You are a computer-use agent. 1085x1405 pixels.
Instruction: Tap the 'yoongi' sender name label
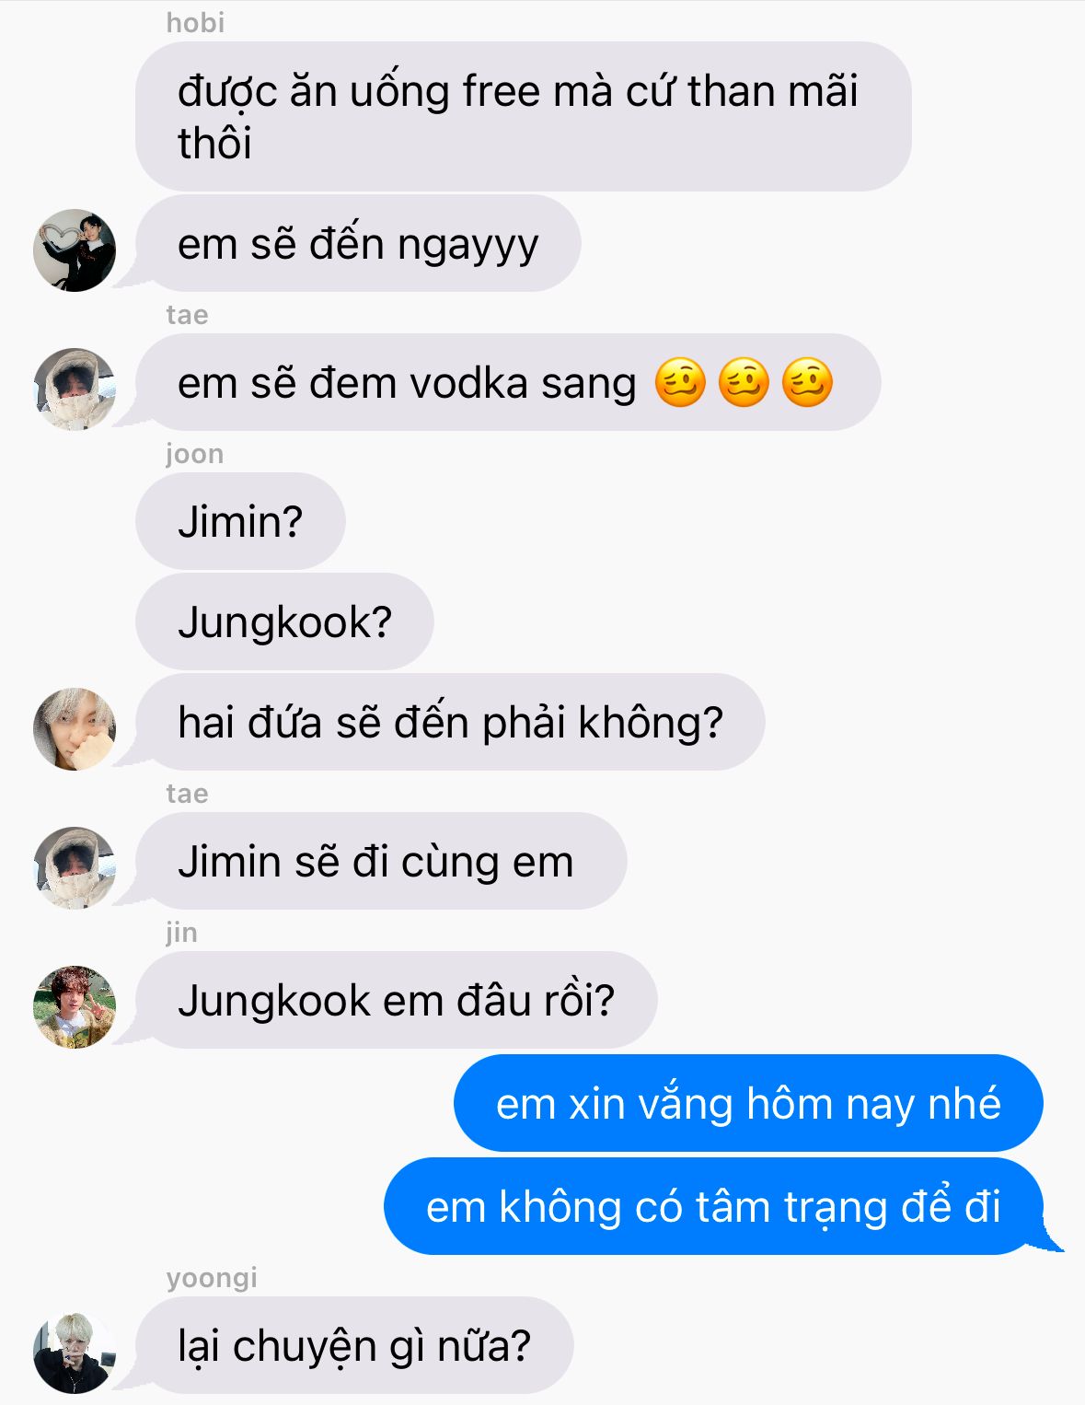[x=212, y=1279]
